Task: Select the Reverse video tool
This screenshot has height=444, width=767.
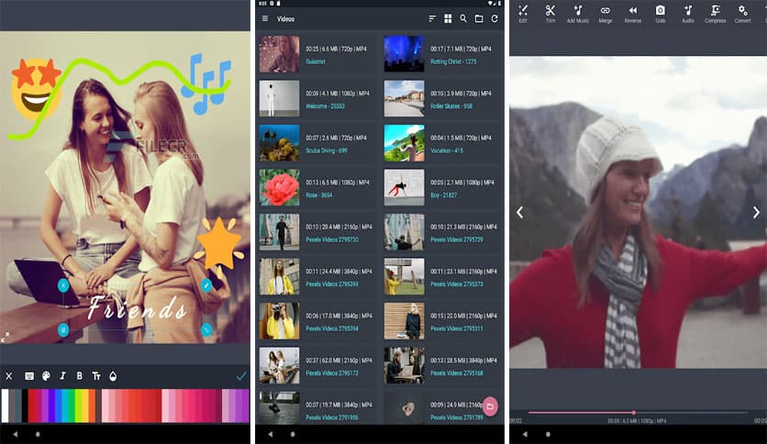Action: click(x=633, y=14)
